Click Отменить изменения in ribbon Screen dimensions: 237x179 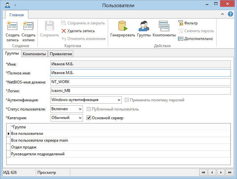pyautogui.click(x=83, y=39)
